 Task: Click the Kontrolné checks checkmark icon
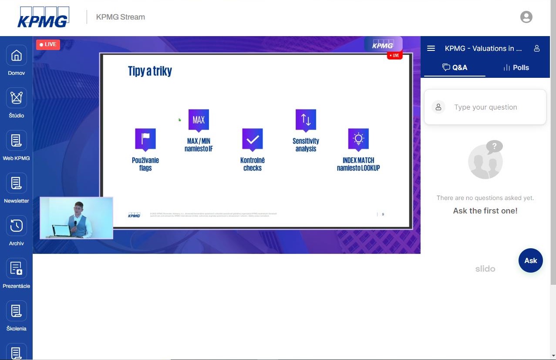point(253,139)
